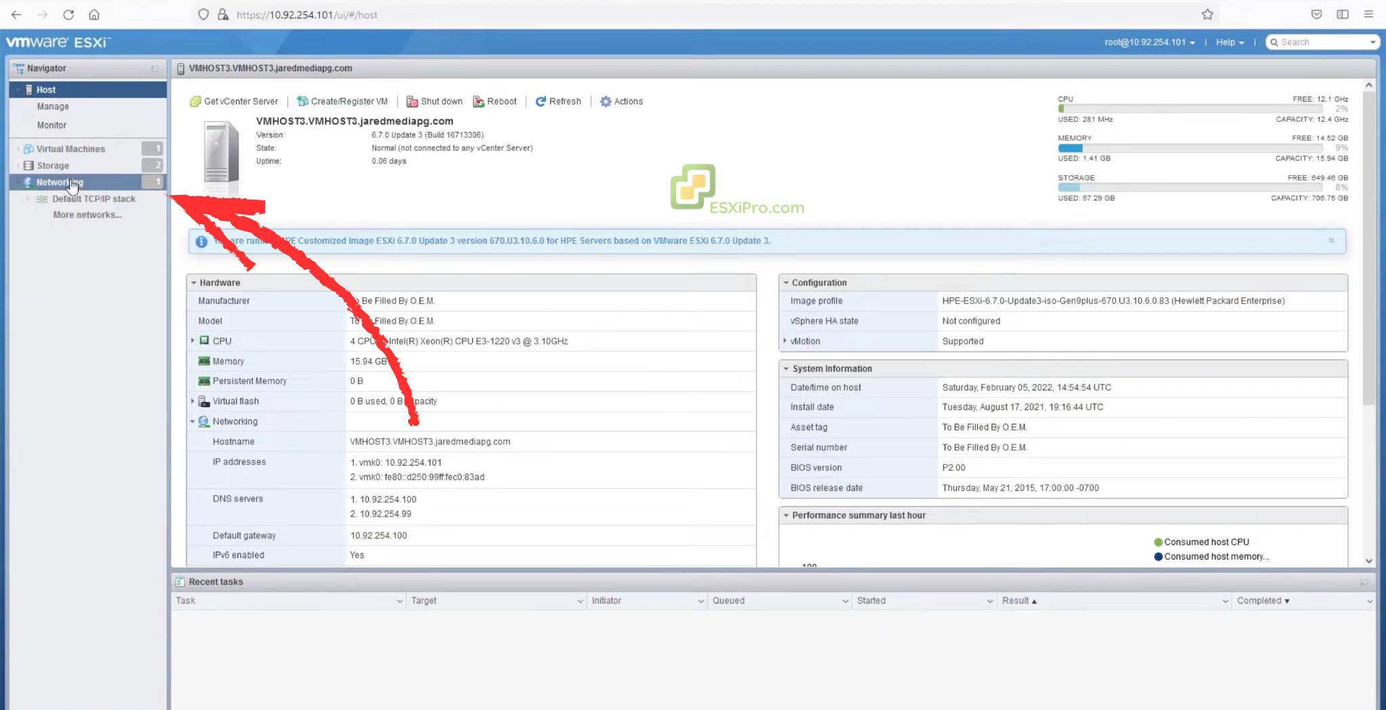
Task: Select the Networking icon in Navigator
Action: click(x=28, y=182)
